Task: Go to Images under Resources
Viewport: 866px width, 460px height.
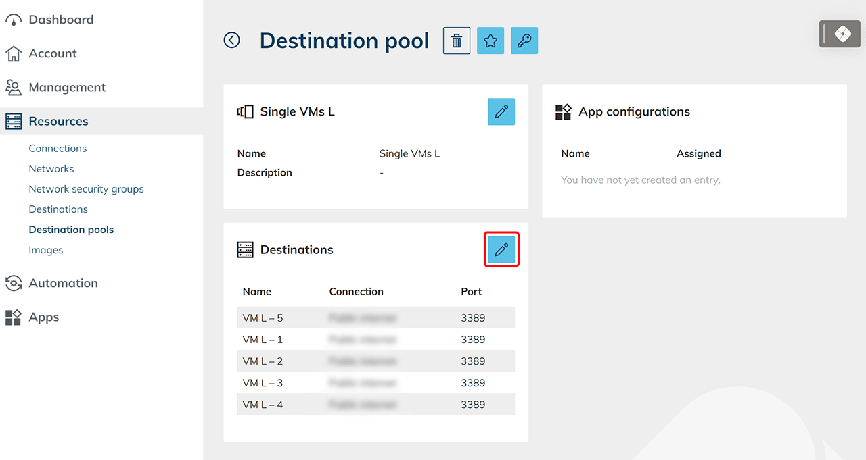Action: 45,249
